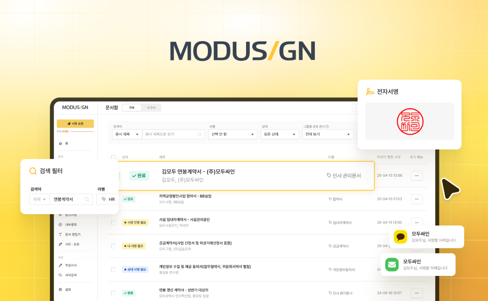The height and width of the screenshot is (301, 488).
Task: Switch to the 내 문서 tab
Action: tap(151, 108)
